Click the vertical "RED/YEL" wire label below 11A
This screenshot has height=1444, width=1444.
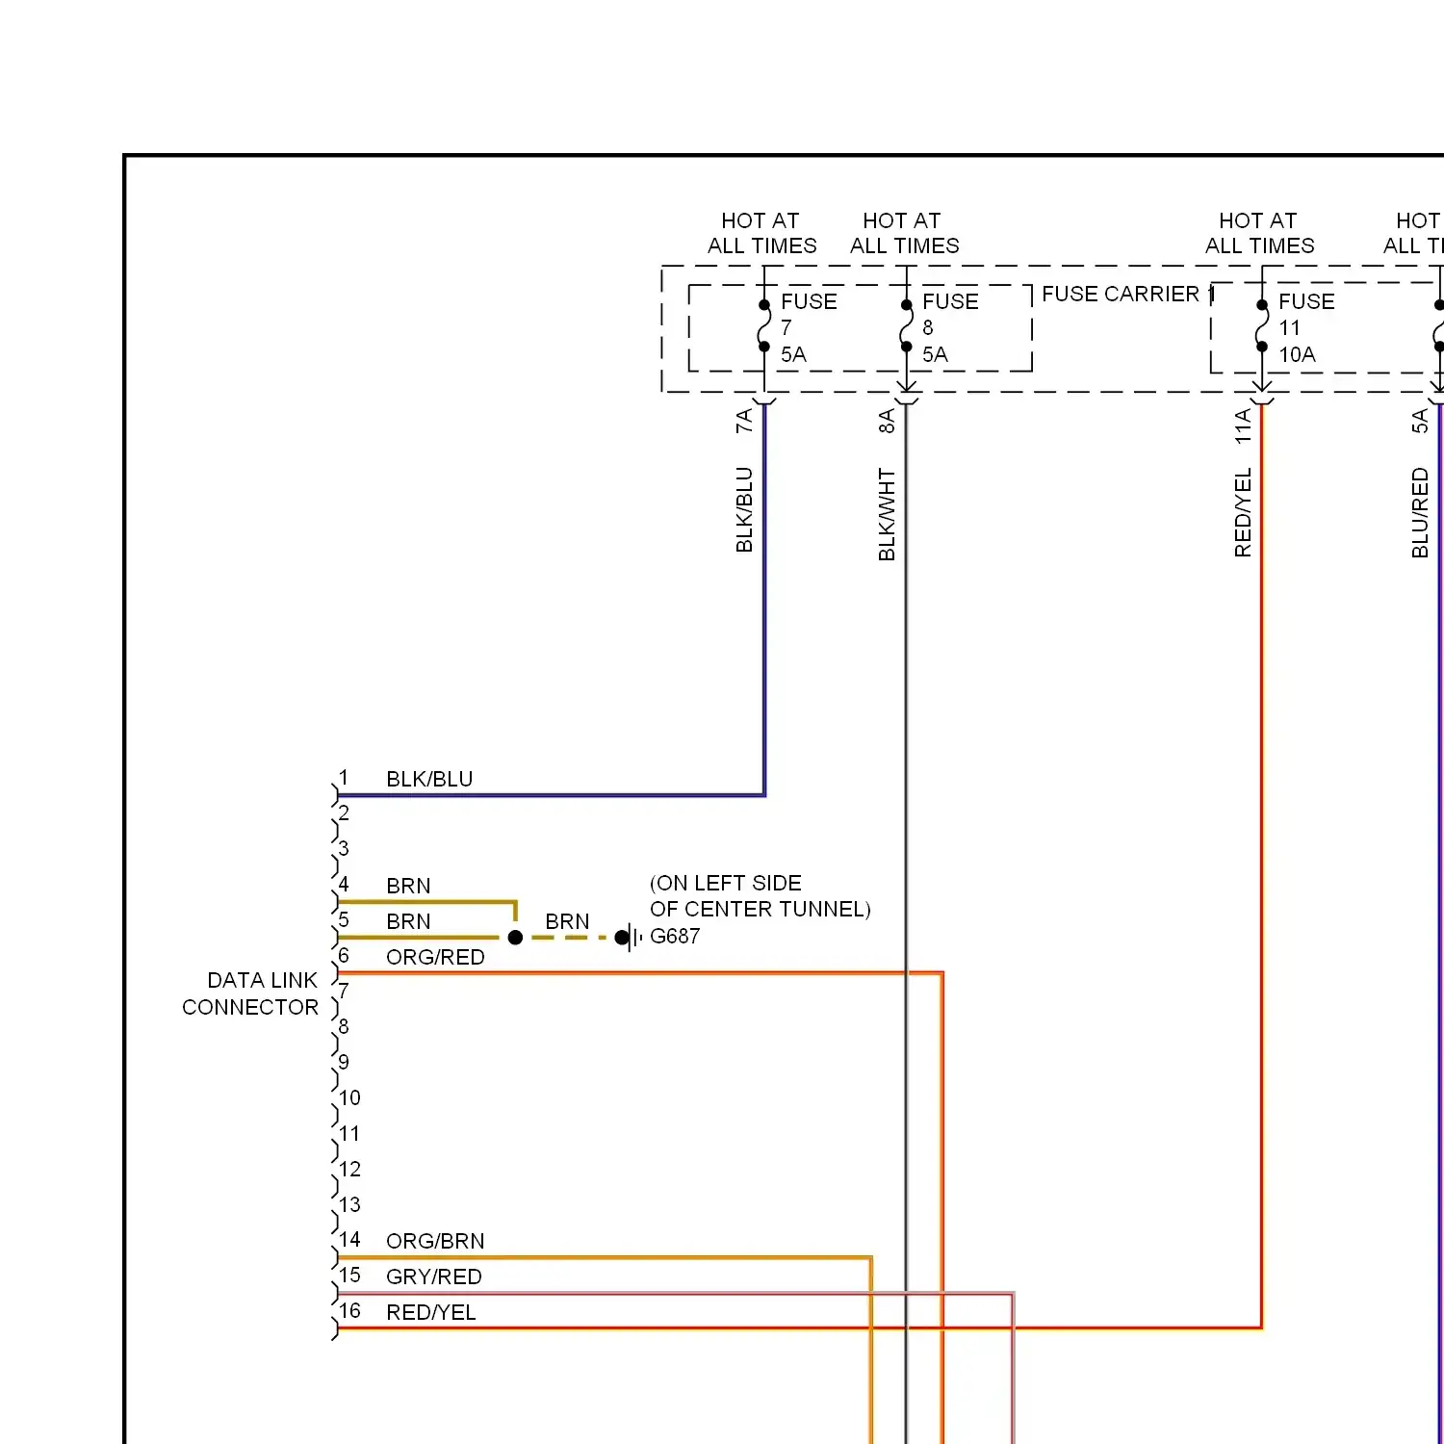(x=1243, y=513)
